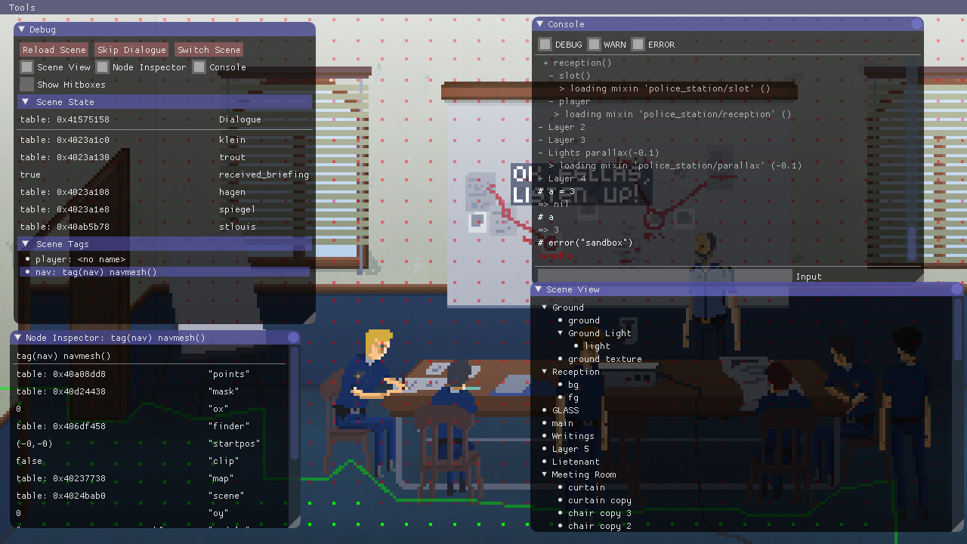Click the Console command input field
This screenshot has height=544, width=967.
665,277
